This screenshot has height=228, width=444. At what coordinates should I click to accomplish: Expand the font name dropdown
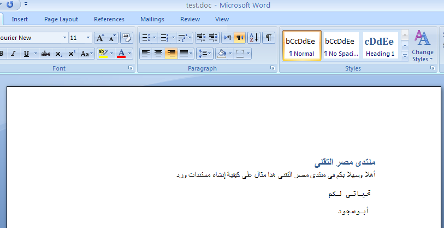(64, 38)
